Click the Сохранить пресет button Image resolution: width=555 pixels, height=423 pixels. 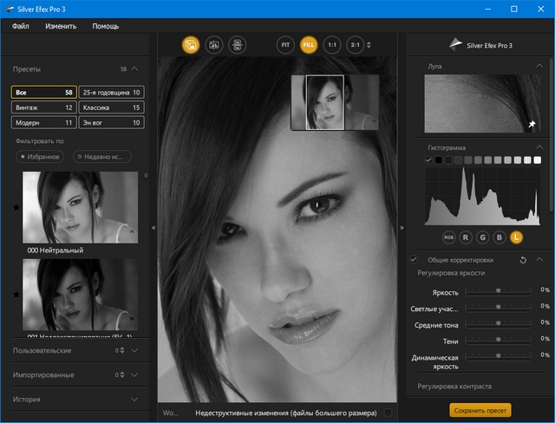tap(480, 410)
